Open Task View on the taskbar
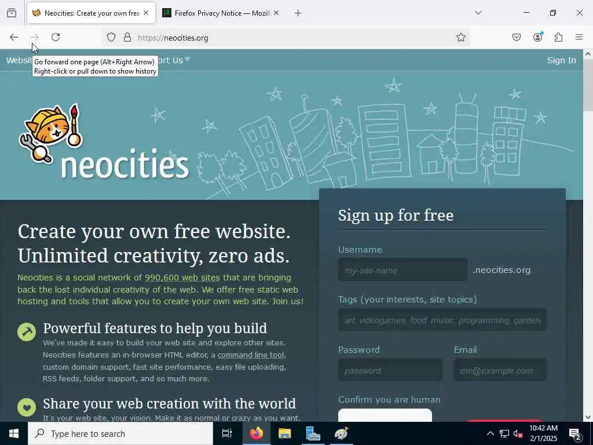The height and width of the screenshot is (445, 593). coord(226,433)
